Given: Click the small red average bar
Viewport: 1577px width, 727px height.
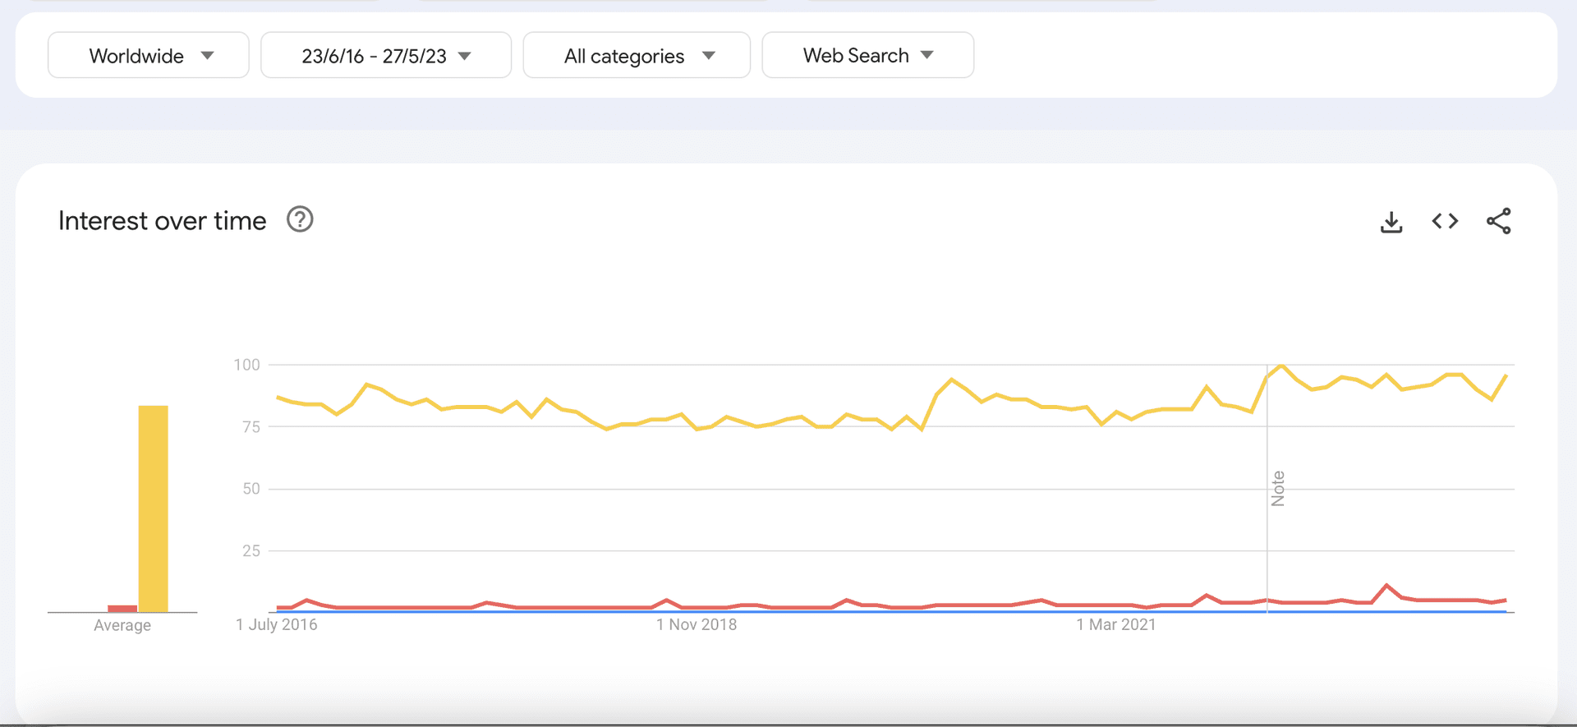Looking at the screenshot, I should point(122,609).
